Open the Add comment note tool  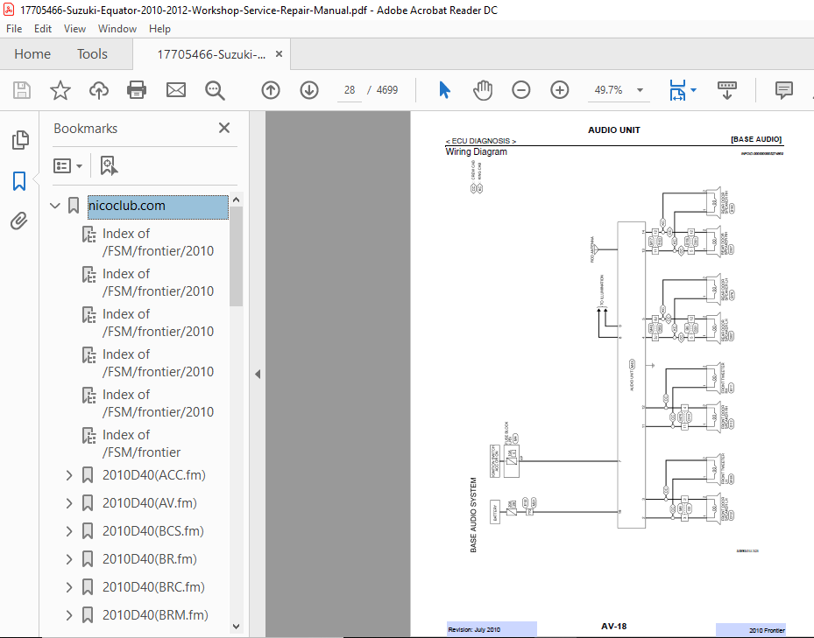pyautogui.click(x=784, y=90)
